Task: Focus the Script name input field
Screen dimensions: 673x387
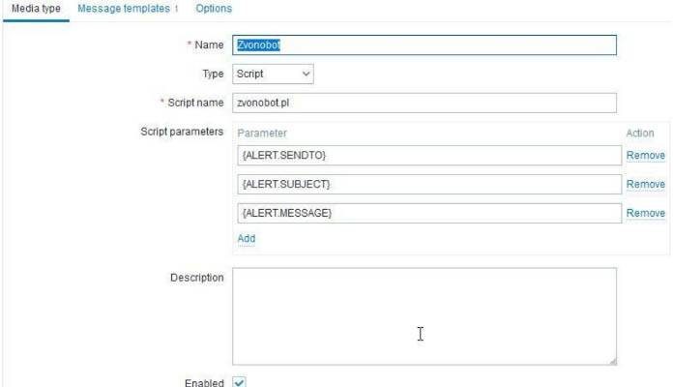Action: pos(424,103)
